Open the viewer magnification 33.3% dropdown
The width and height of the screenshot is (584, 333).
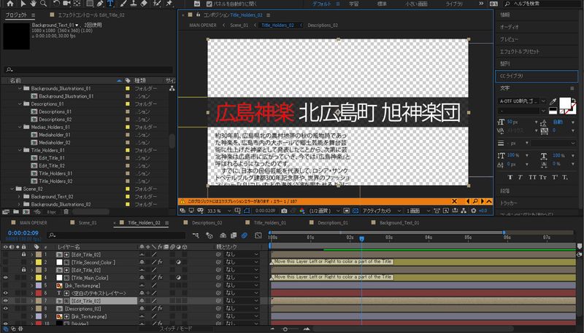tap(218, 210)
